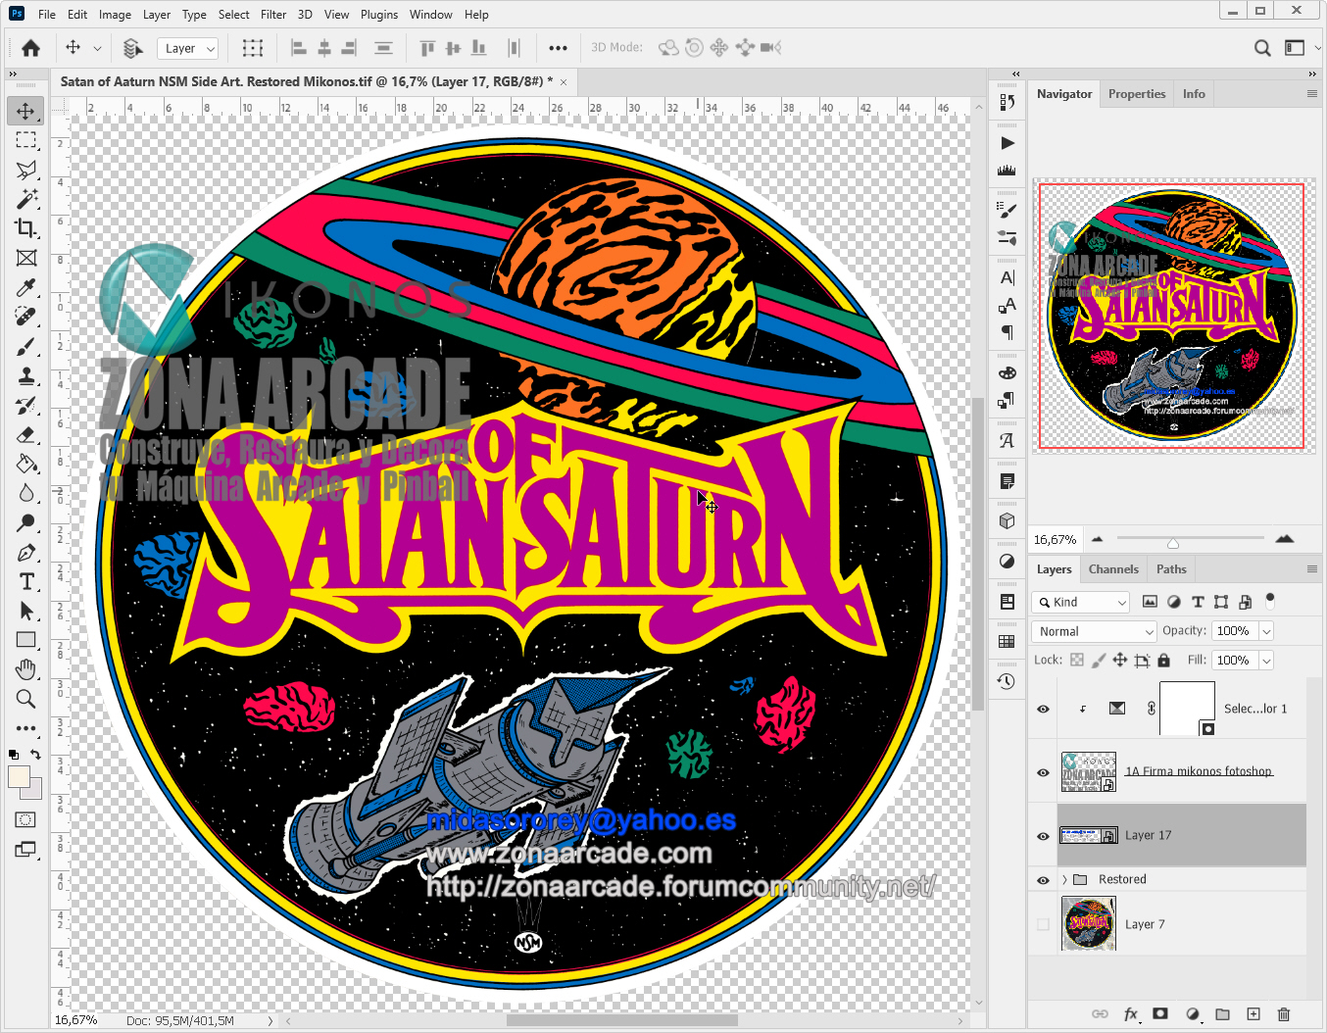Filter layers by type using the T icon

(1198, 601)
